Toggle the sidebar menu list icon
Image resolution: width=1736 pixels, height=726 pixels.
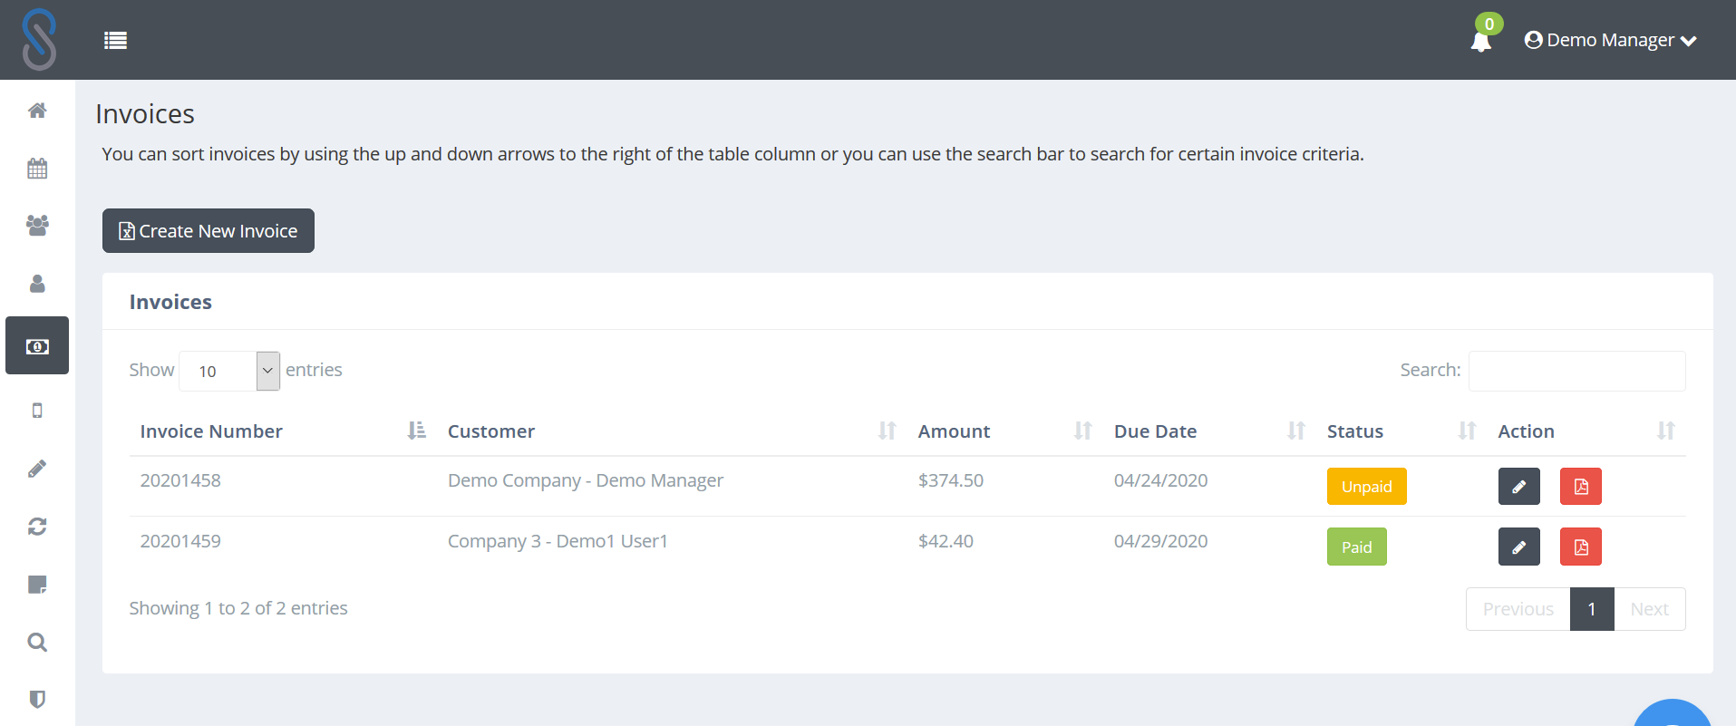coord(115,40)
